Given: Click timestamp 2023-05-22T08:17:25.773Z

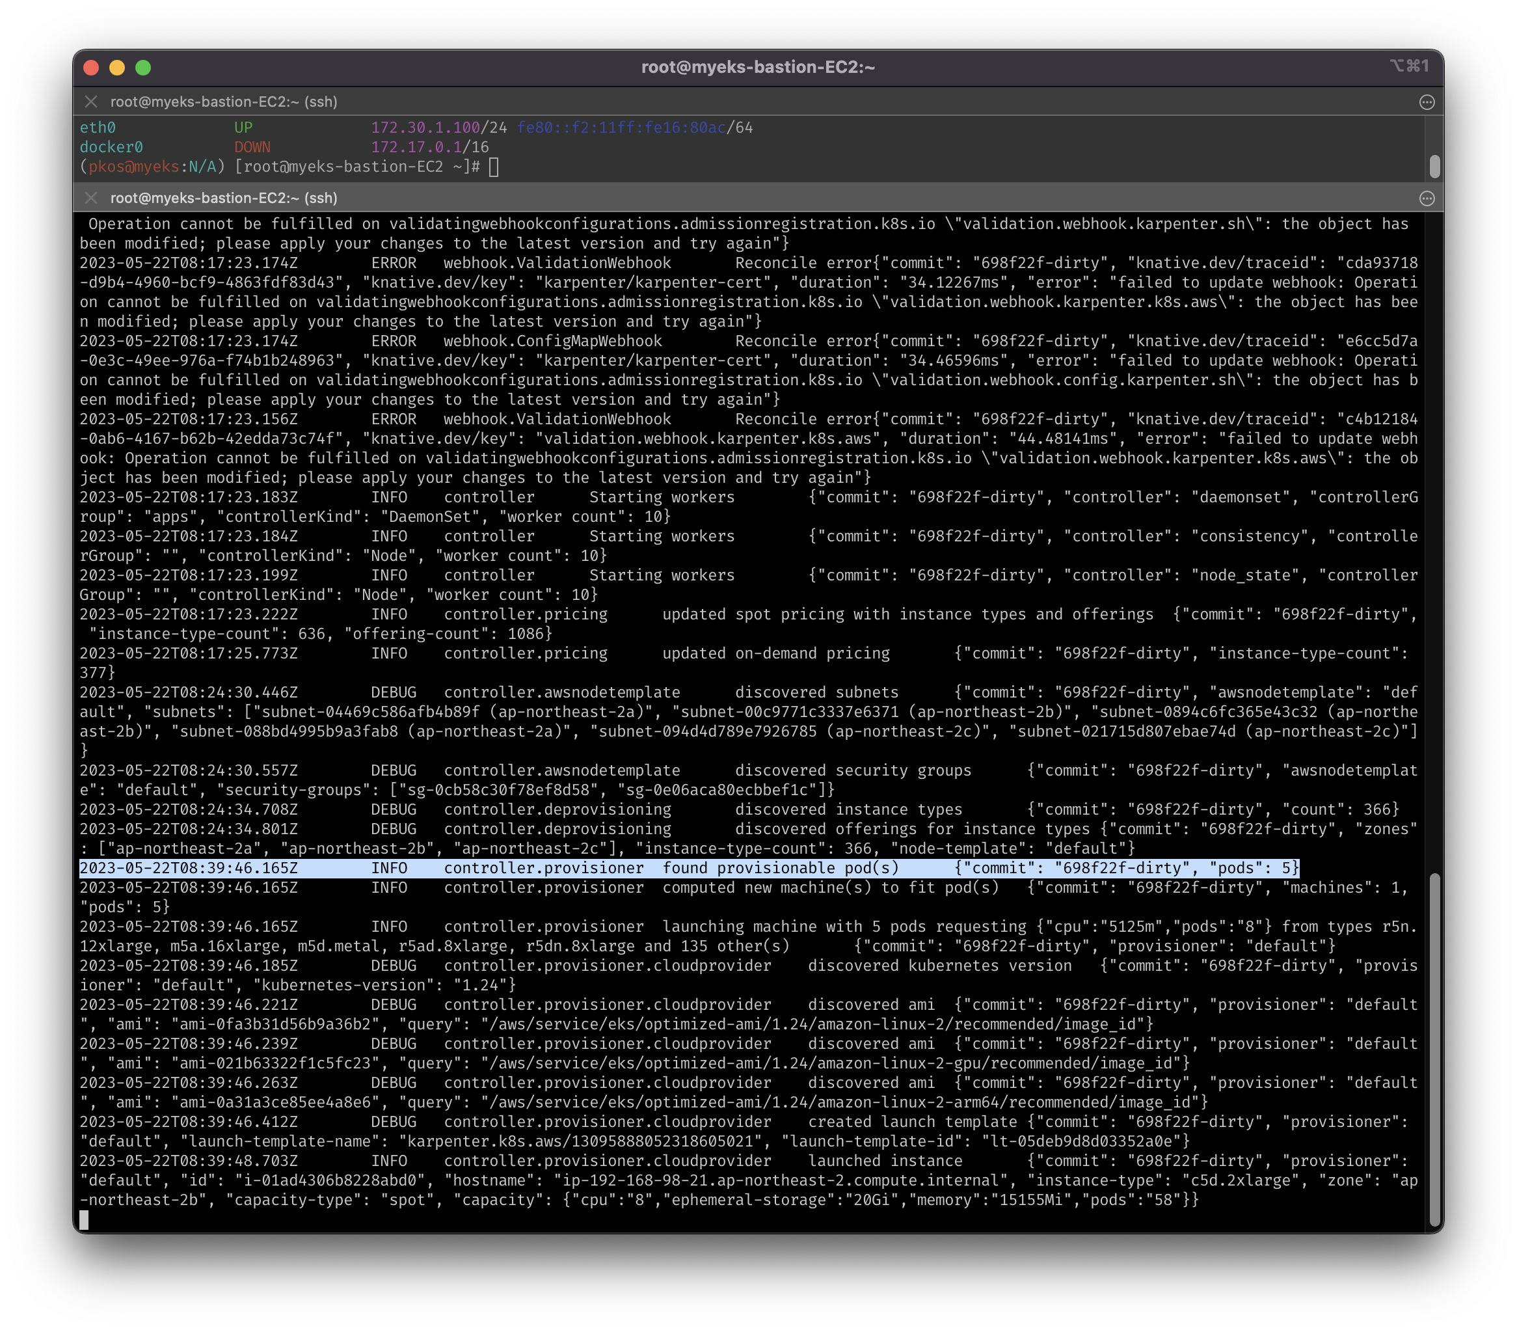Looking at the screenshot, I should coord(189,653).
